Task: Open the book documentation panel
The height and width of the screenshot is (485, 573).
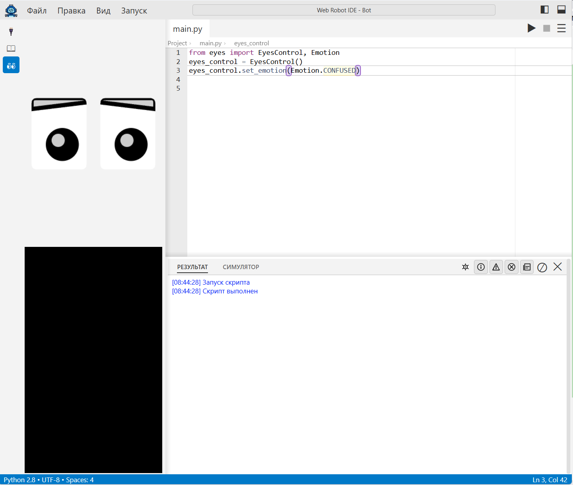Action: (11, 48)
